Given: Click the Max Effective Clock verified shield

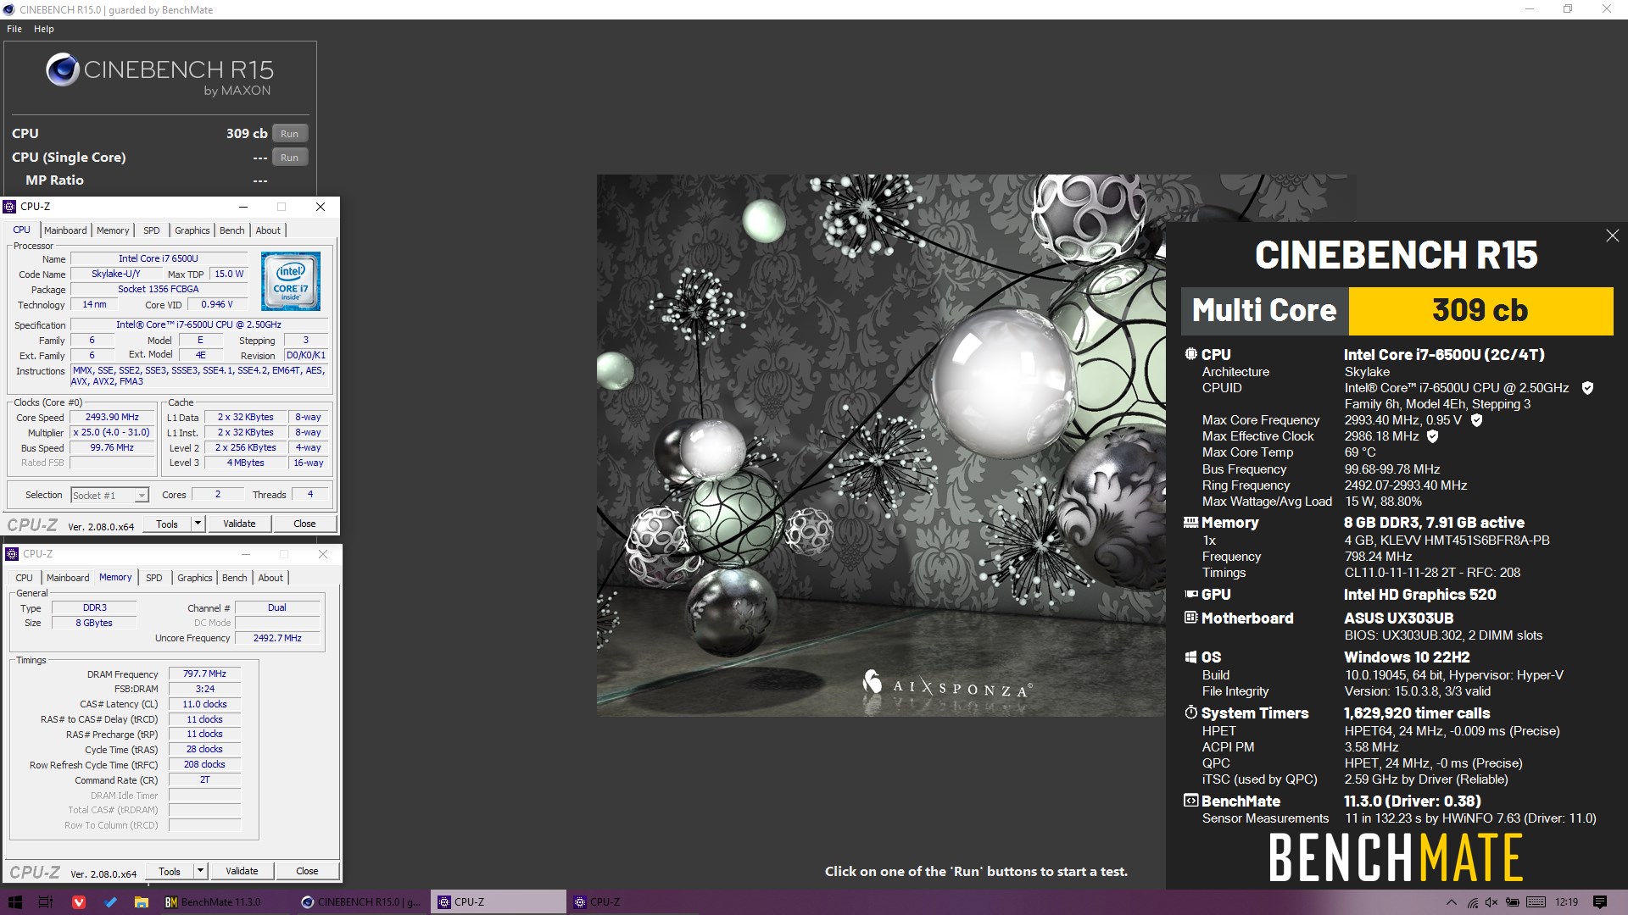Looking at the screenshot, I should 1433,436.
